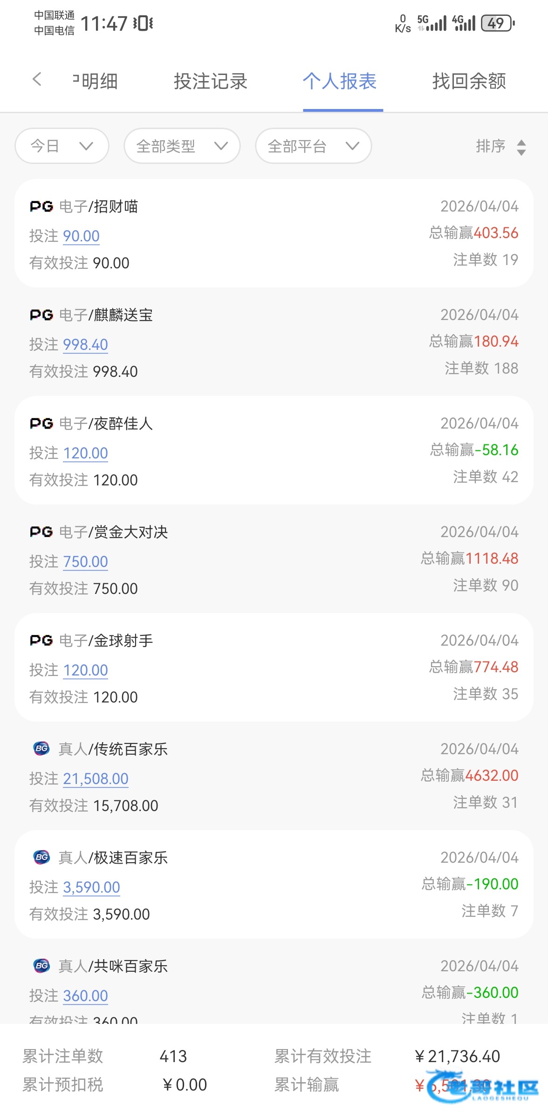548x1118 pixels.
Task: Tap the battery indicator in status bar
Action: point(497,23)
